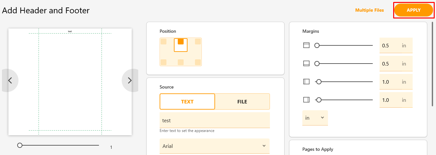Click the left margin icon
436x155 pixels.
[307, 82]
